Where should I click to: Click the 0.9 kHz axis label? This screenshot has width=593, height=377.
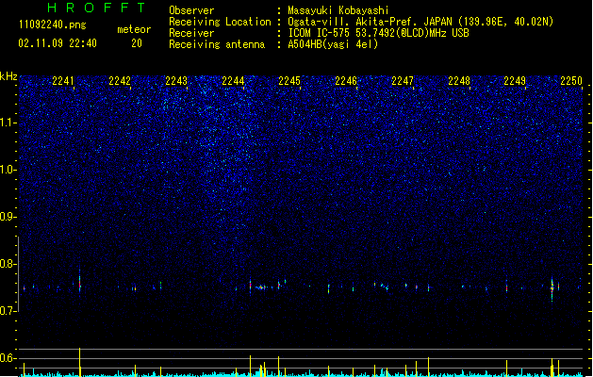click(8, 217)
